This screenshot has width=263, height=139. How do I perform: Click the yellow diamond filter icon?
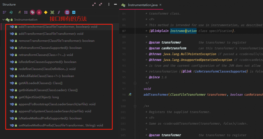tap(45, 12)
